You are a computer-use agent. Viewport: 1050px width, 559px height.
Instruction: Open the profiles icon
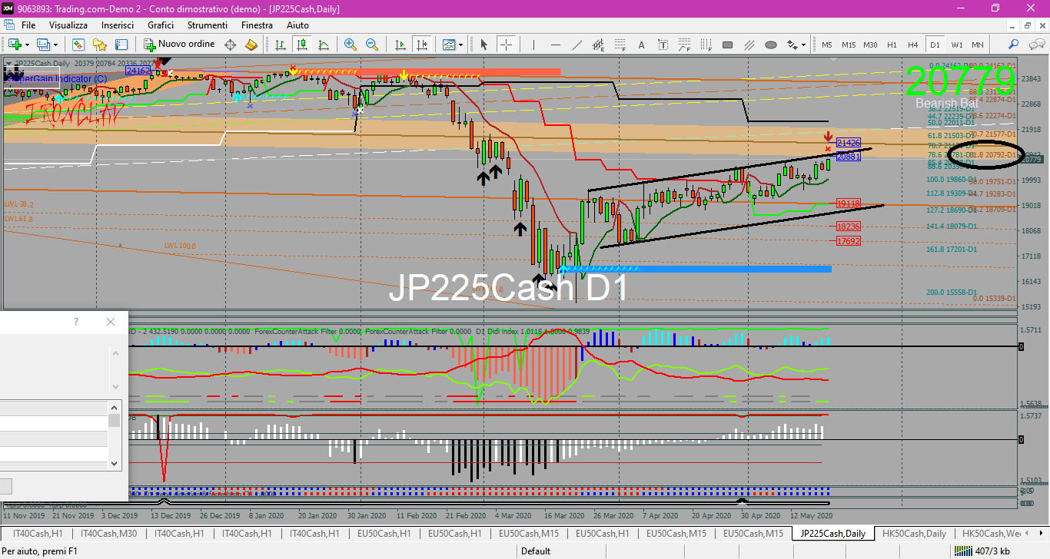click(43, 45)
